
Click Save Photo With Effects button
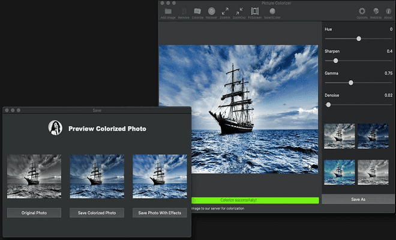pyautogui.click(x=160, y=213)
